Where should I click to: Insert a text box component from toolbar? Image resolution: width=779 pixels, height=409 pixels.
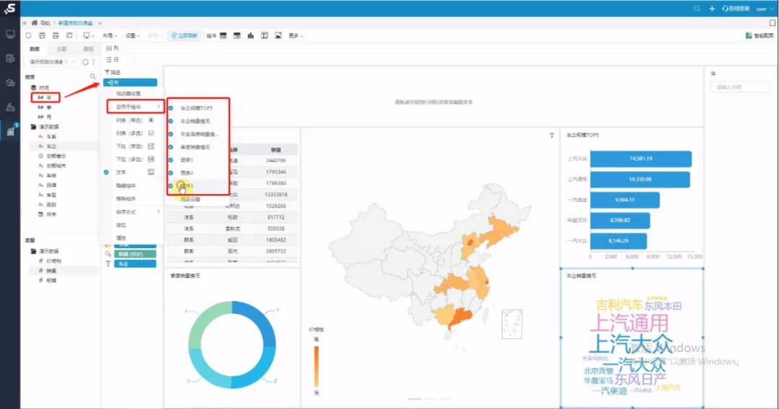coord(264,36)
